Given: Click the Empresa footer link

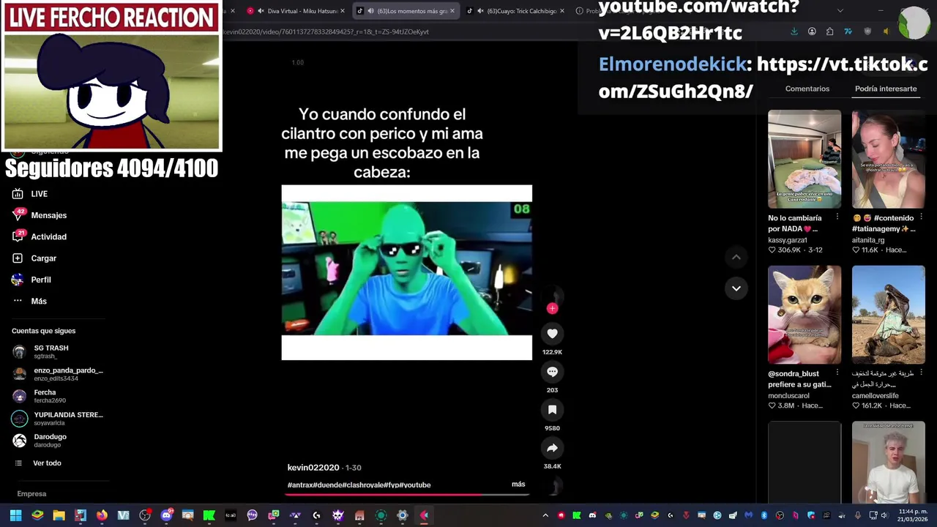Looking at the screenshot, I should [31, 494].
